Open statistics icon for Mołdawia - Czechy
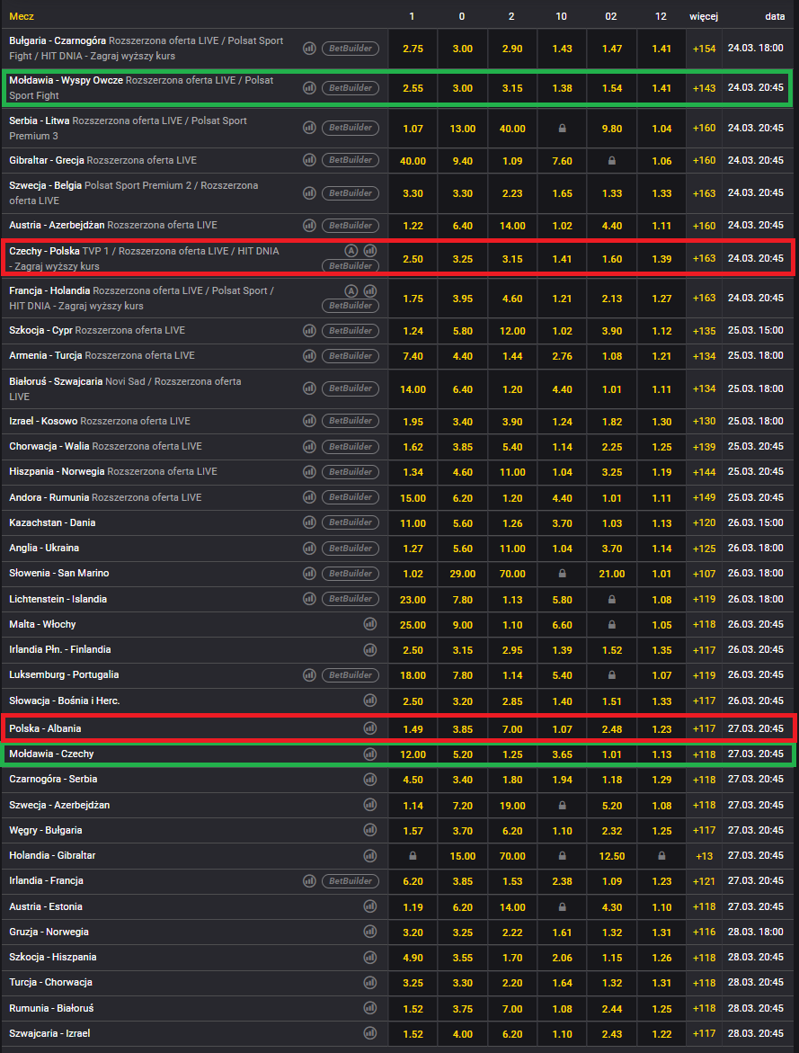This screenshot has width=799, height=1053. [x=370, y=754]
